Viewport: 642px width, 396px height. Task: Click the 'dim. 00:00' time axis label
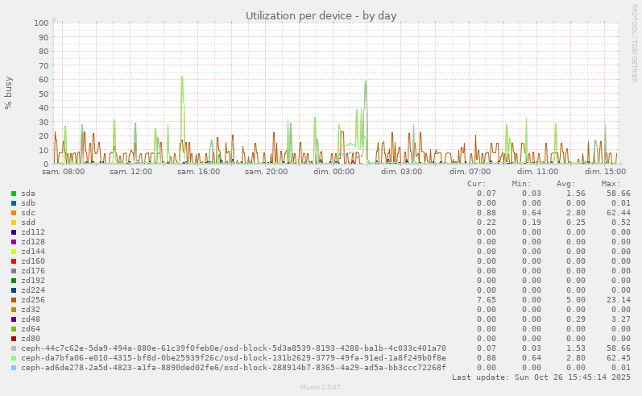click(334, 172)
